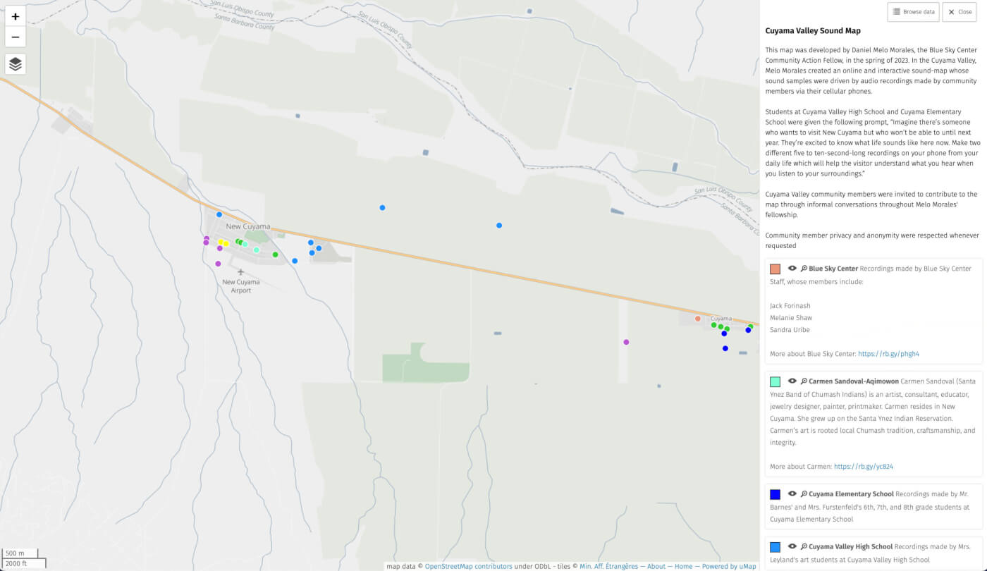The height and width of the screenshot is (571, 987).
Task: Zoom to Cuyama Elementary School layer
Action: click(x=804, y=494)
